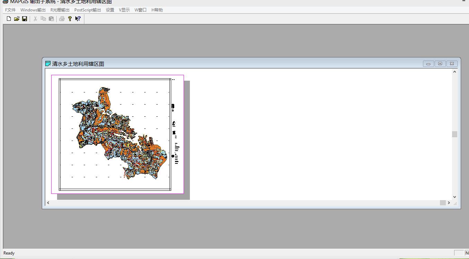This screenshot has width=469, height=259.
Task: Click the horizontal scrollbar thumb
Action: 443,203
